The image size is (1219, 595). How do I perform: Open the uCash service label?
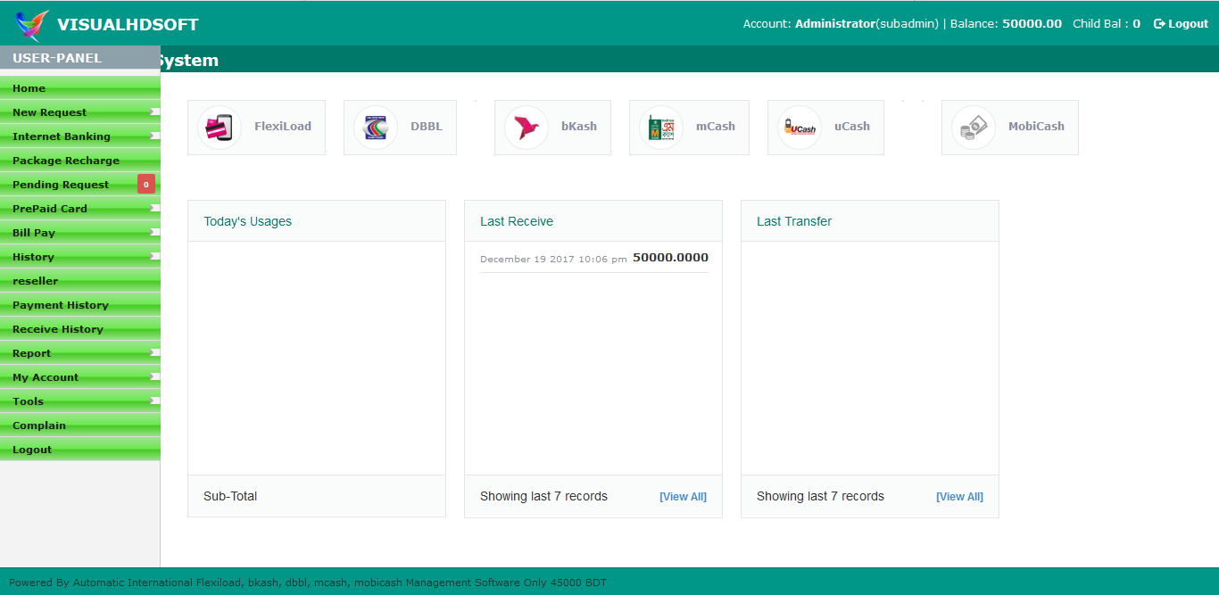coord(852,127)
